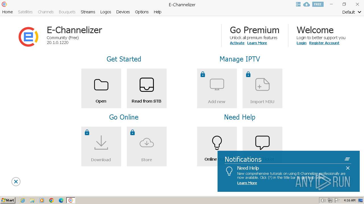
Task: Click the Action Center flag tray icon
Action: pos(337,200)
